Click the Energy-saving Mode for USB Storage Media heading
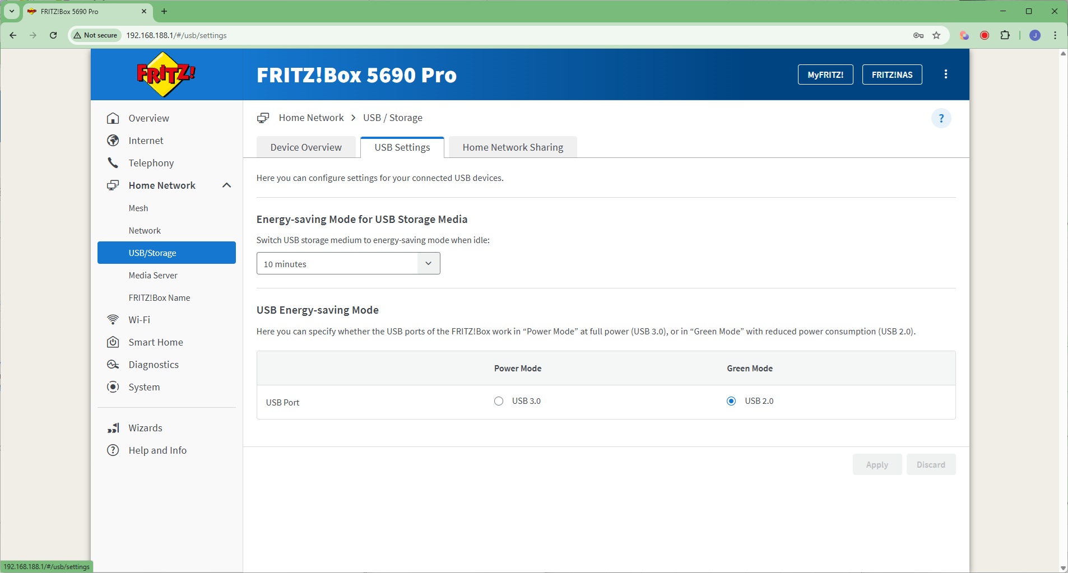Image resolution: width=1068 pixels, height=573 pixels. coord(362,220)
